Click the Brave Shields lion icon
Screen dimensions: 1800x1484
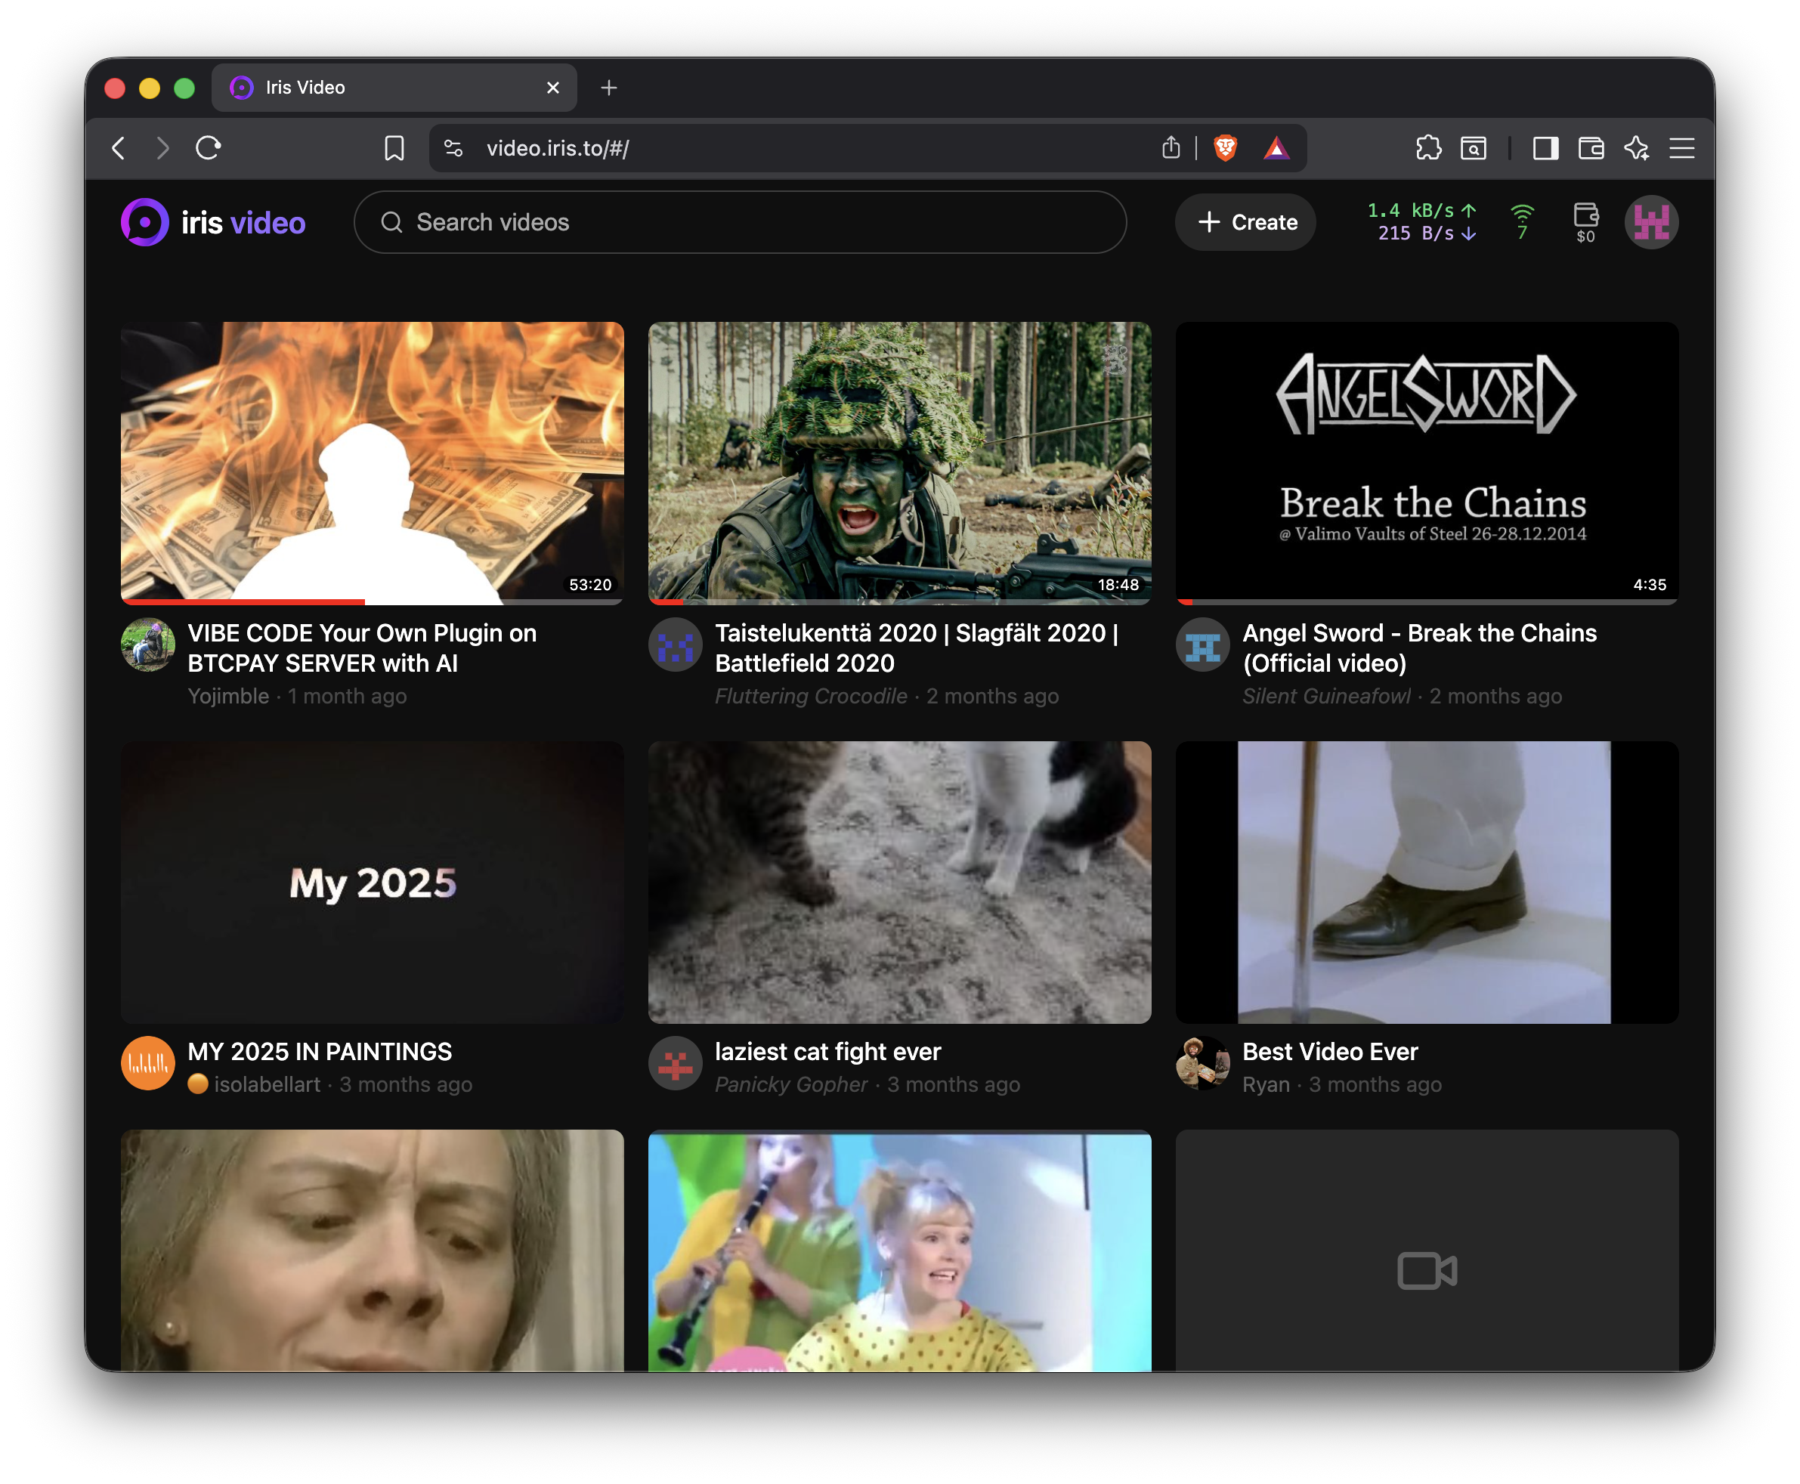[x=1225, y=149]
